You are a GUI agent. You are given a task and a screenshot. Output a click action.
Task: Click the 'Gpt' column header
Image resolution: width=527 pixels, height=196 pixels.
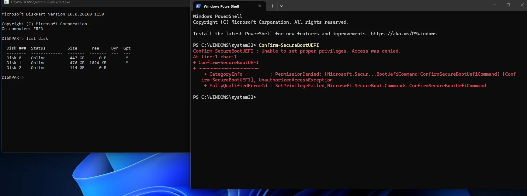[127, 48]
